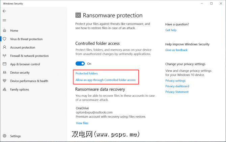Select Family options in the sidebar
226x142 pixels.
[20, 90]
